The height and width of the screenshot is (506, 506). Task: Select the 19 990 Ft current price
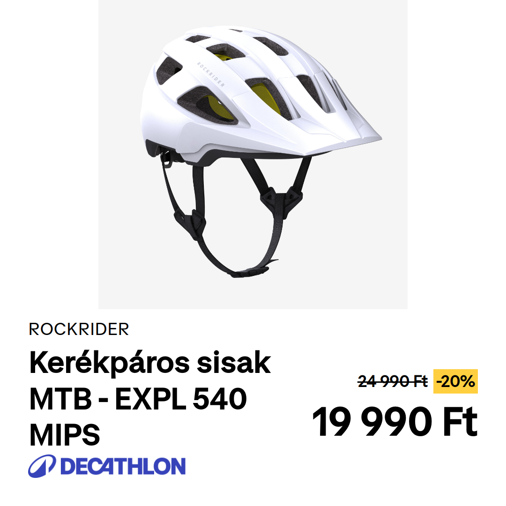pyautogui.click(x=394, y=422)
